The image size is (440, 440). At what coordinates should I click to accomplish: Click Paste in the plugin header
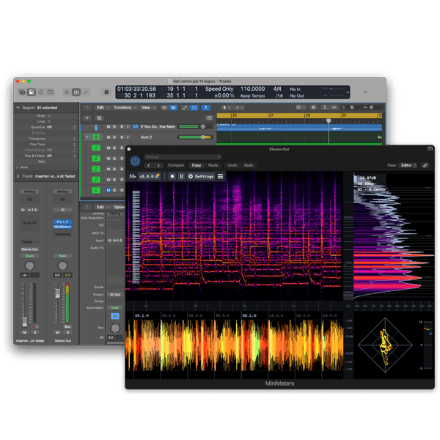pos(213,165)
